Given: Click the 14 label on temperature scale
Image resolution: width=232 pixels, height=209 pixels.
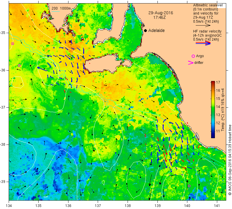Looking at the screenshot, I should (218, 107).
